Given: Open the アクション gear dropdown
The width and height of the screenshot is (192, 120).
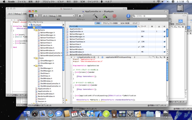Looking at the screenshot, I should point(81,16).
